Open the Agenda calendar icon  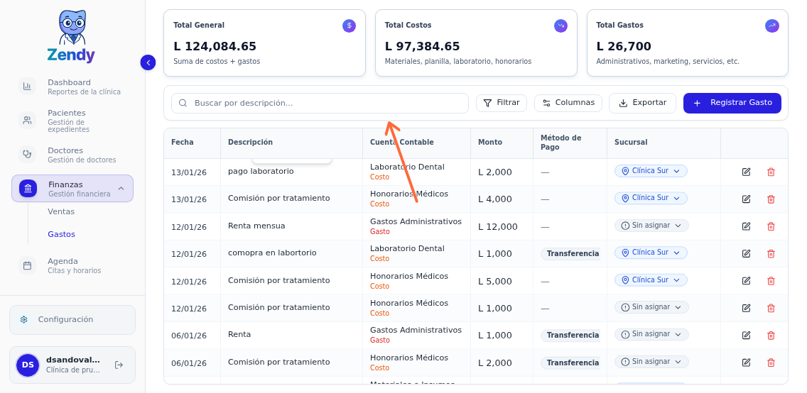[x=27, y=265]
